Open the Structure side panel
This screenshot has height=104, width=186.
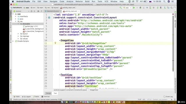[10, 27]
